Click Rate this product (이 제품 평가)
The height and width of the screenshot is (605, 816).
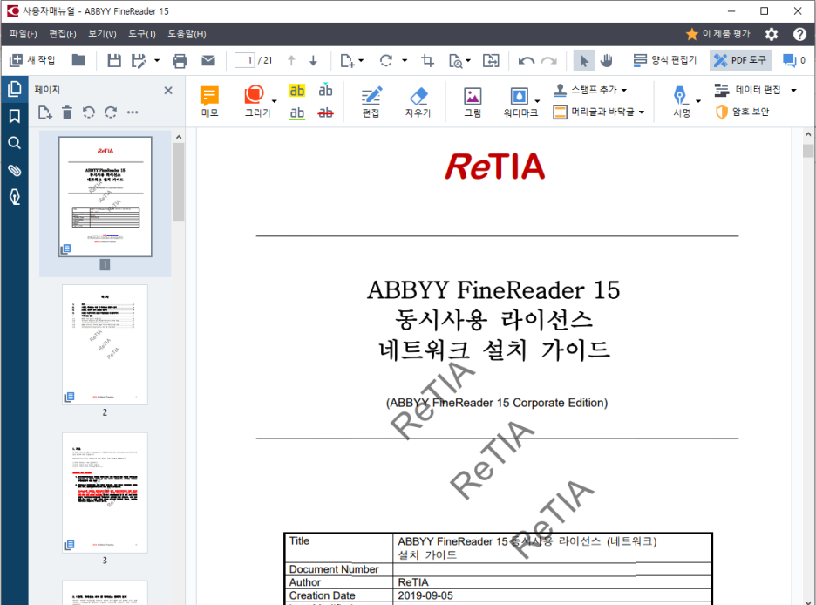click(718, 34)
